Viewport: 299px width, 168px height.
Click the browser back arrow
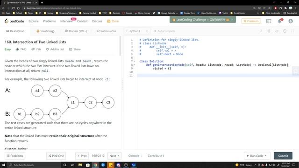(3, 8)
